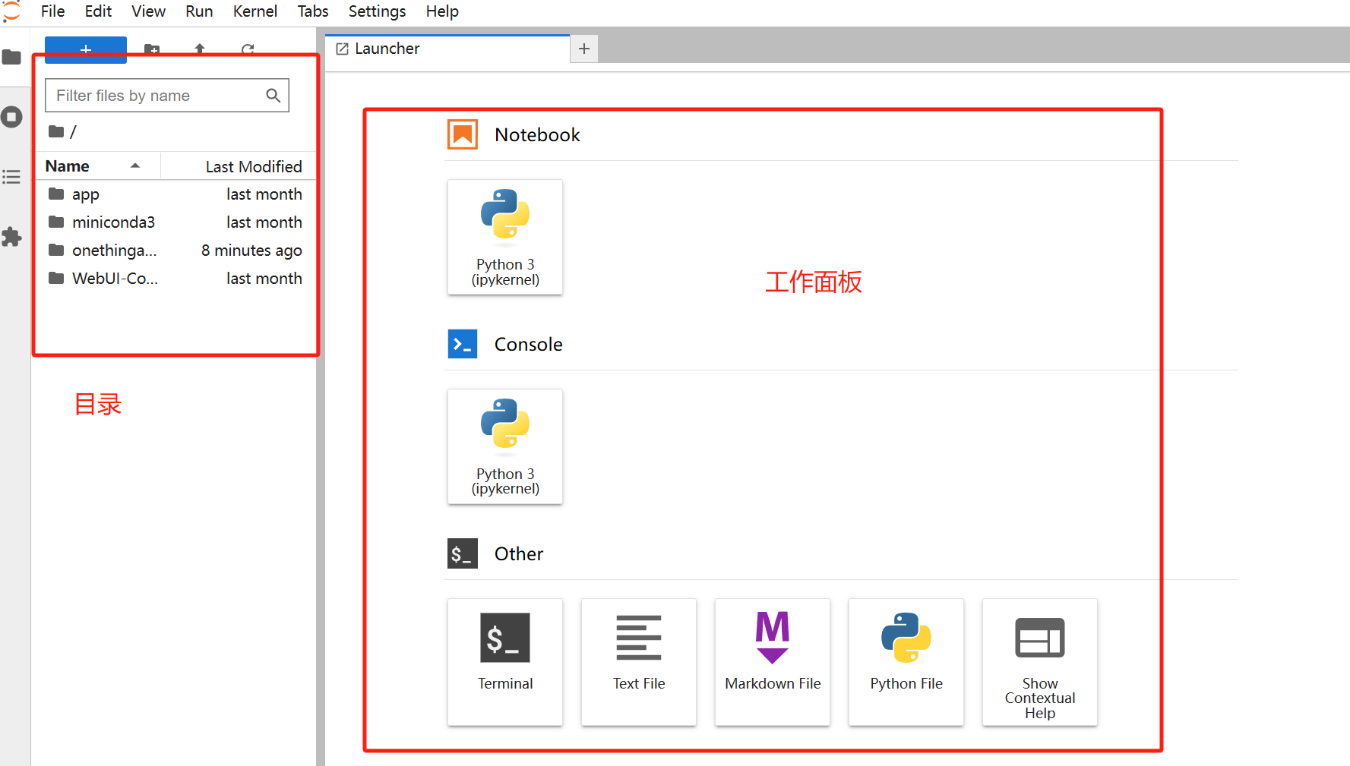1350x766 pixels.
Task: Click the Other section terminal icon
Action: (463, 553)
